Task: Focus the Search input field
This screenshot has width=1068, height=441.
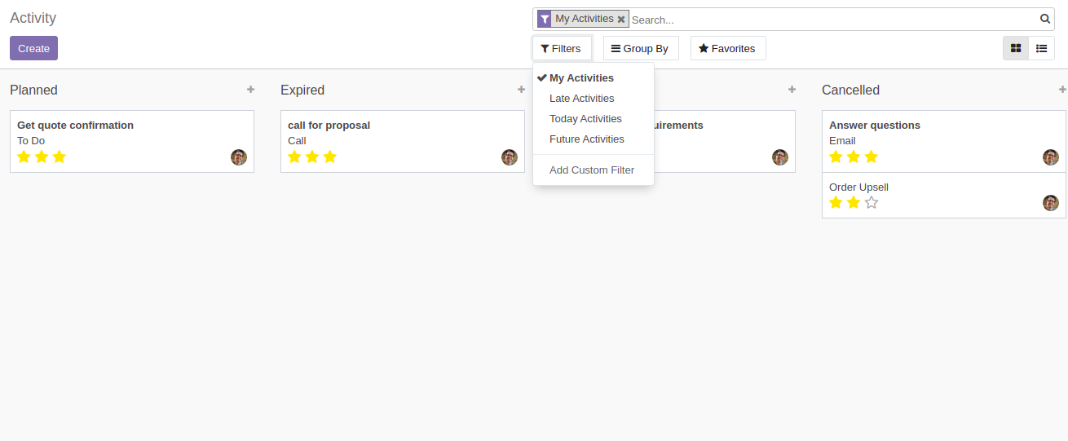Action: [x=832, y=20]
